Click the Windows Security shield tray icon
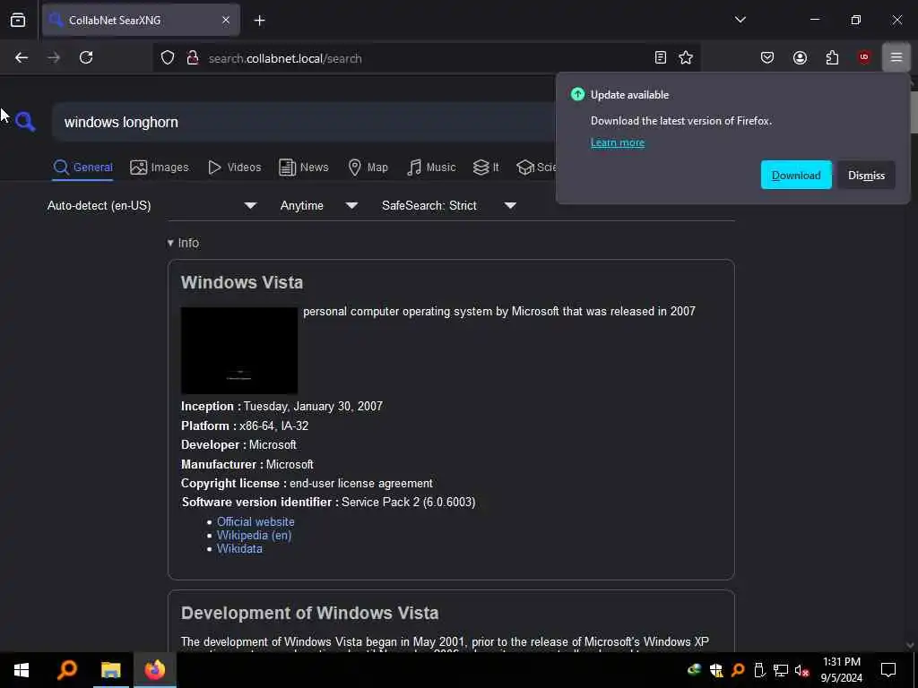 click(716, 670)
